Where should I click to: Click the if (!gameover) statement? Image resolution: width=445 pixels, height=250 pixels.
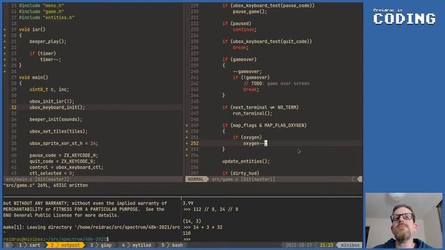pos(251,77)
